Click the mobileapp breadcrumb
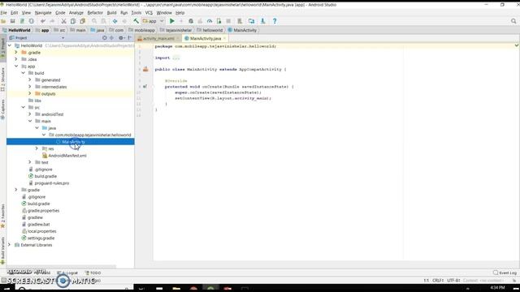 pyautogui.click(x=141, y=30)
